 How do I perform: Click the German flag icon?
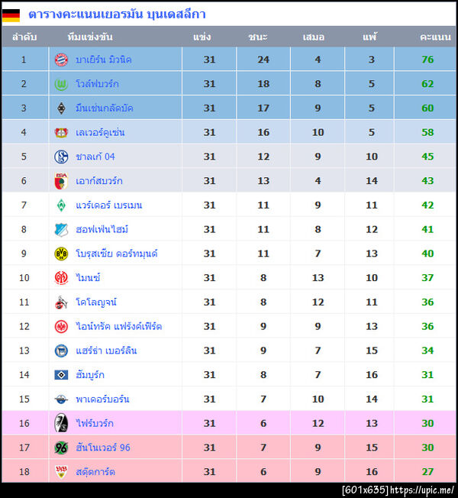pyautogui.click(x=11, y=15)
